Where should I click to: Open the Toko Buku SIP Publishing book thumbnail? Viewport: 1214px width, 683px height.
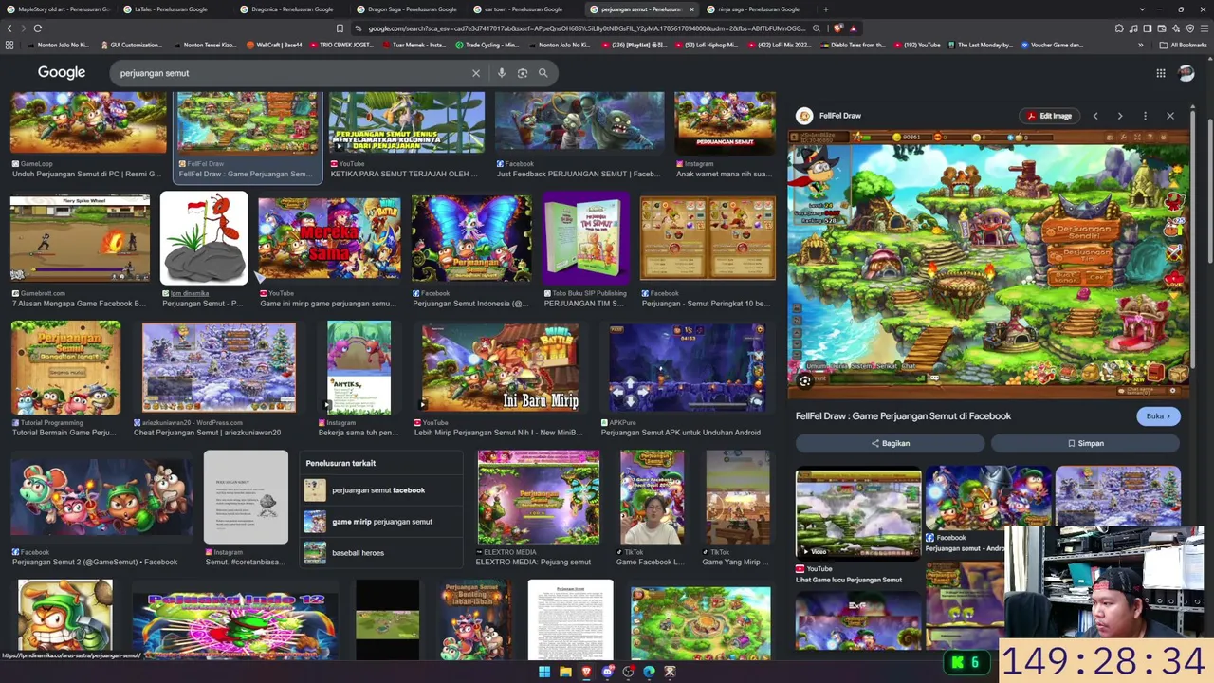pyautogui.click(x=585, y=239)
